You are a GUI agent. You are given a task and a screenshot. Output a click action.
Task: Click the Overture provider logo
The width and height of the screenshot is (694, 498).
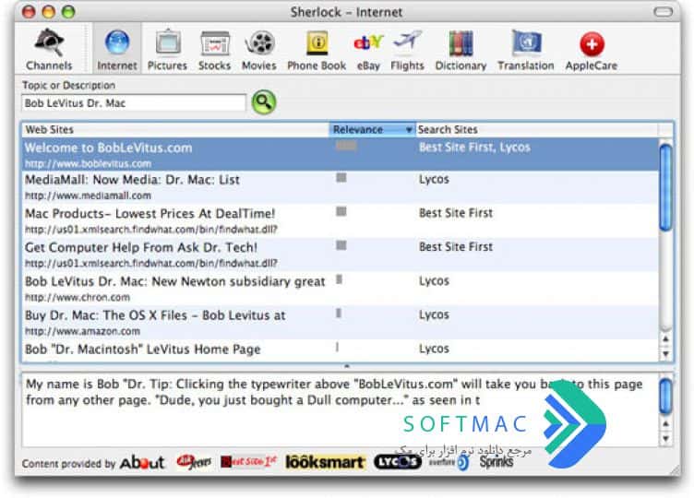449,463
